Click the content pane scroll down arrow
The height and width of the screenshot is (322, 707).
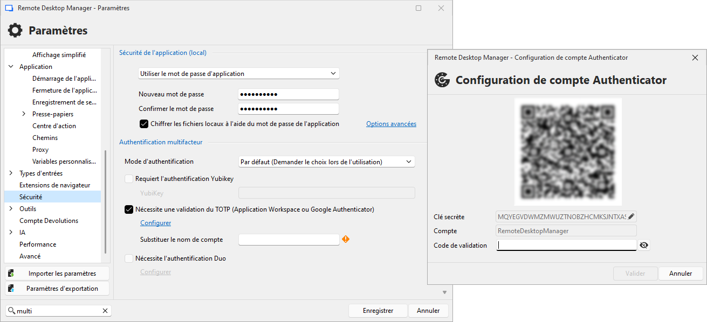point(445,292)
